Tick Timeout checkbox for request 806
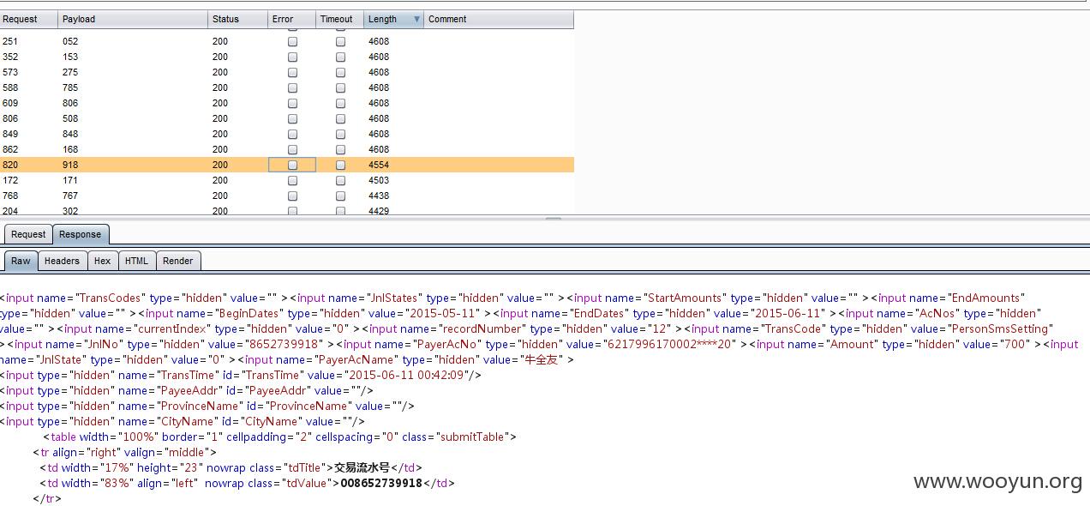 [340, 118]
